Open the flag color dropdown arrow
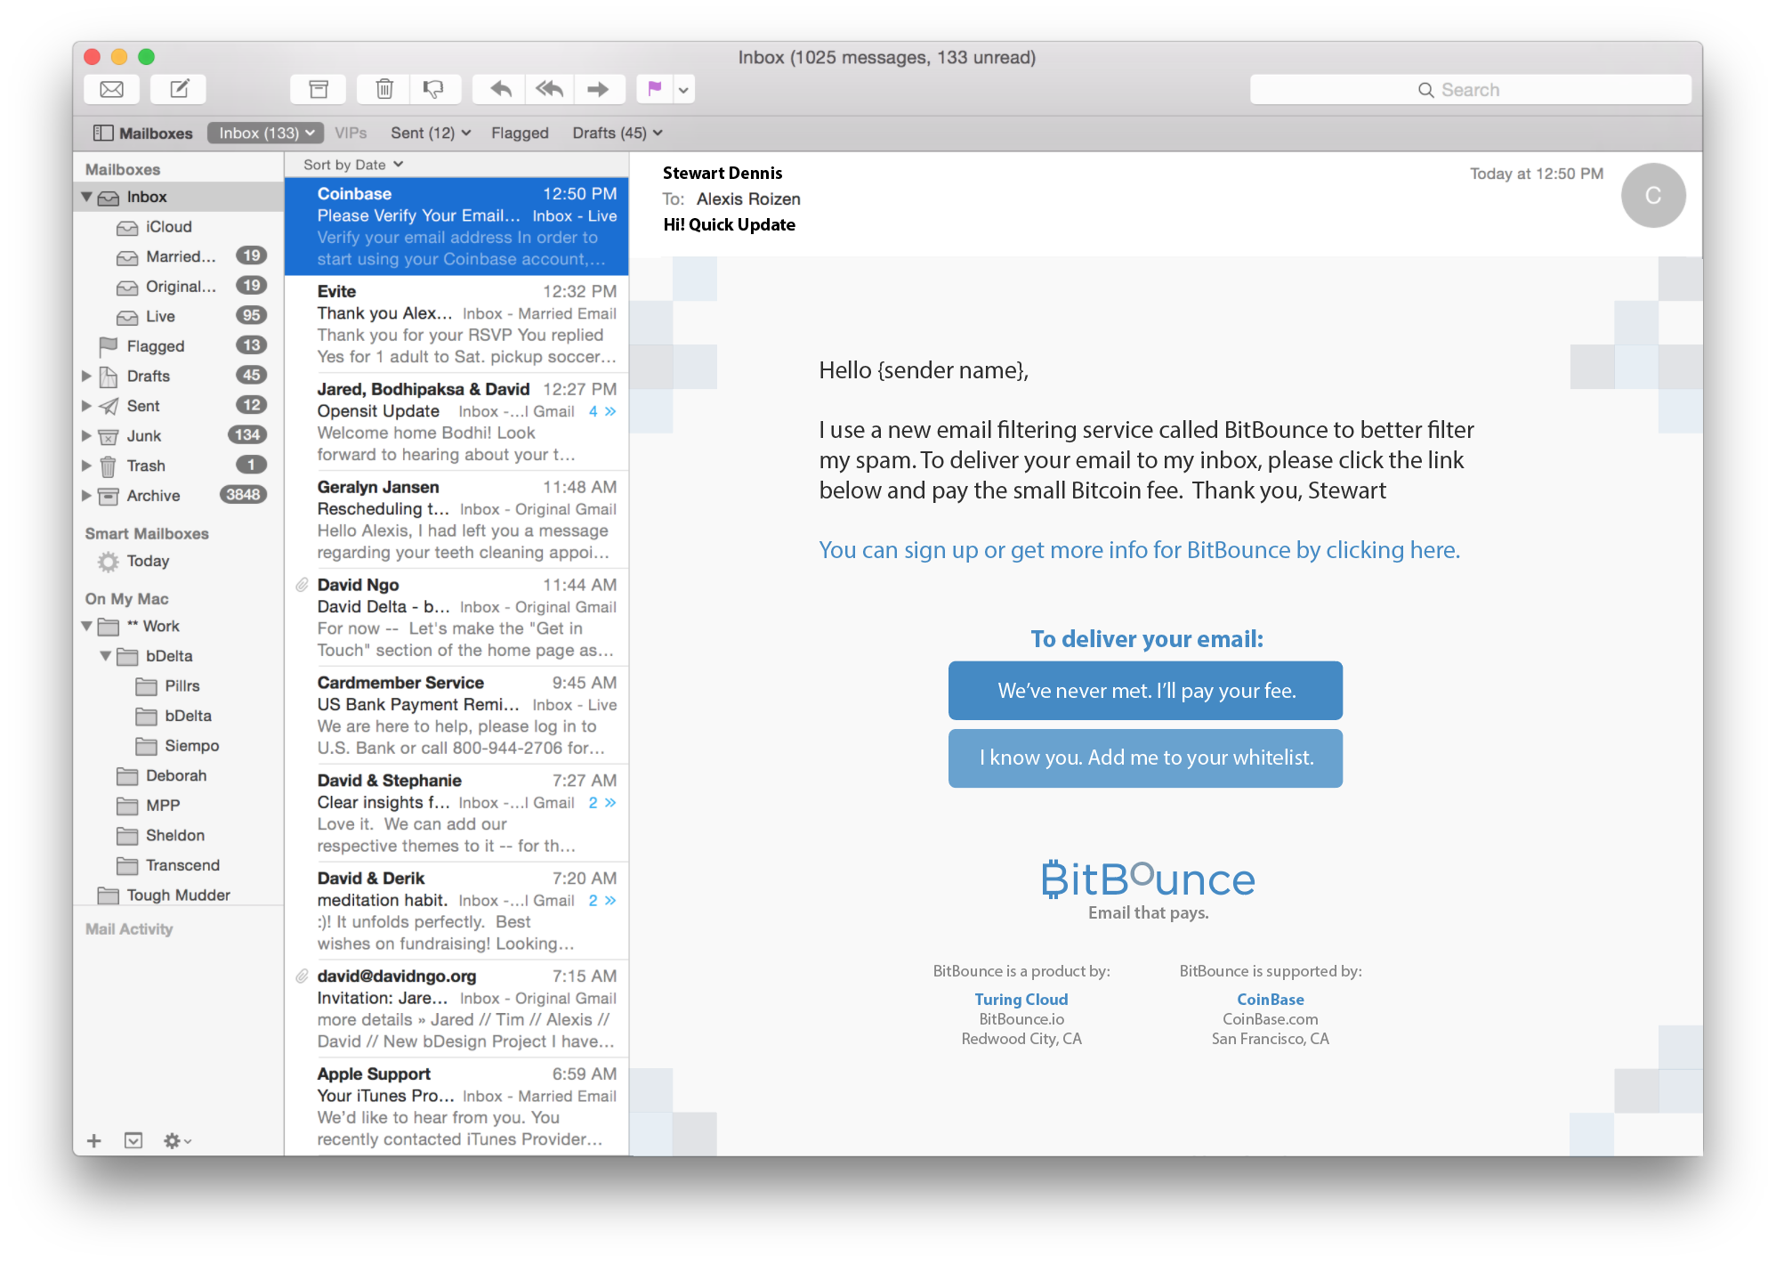The height and width of the screenshot is (1264, 1776). [684, 89]
